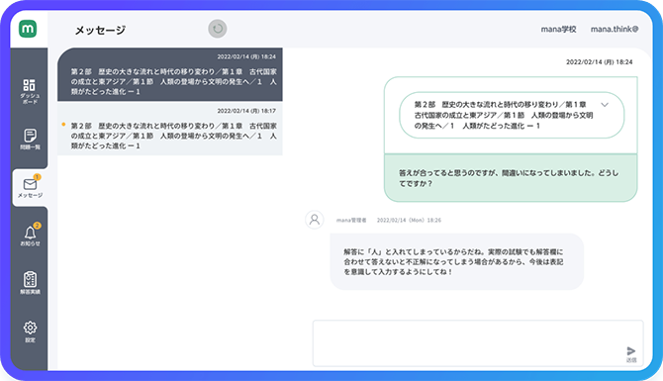
Task: Select the unread message thread dated 18:17
Action: [170, 129]
